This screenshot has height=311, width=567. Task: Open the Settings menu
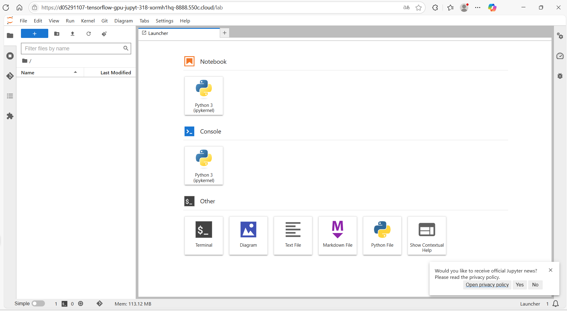(164, 21)
